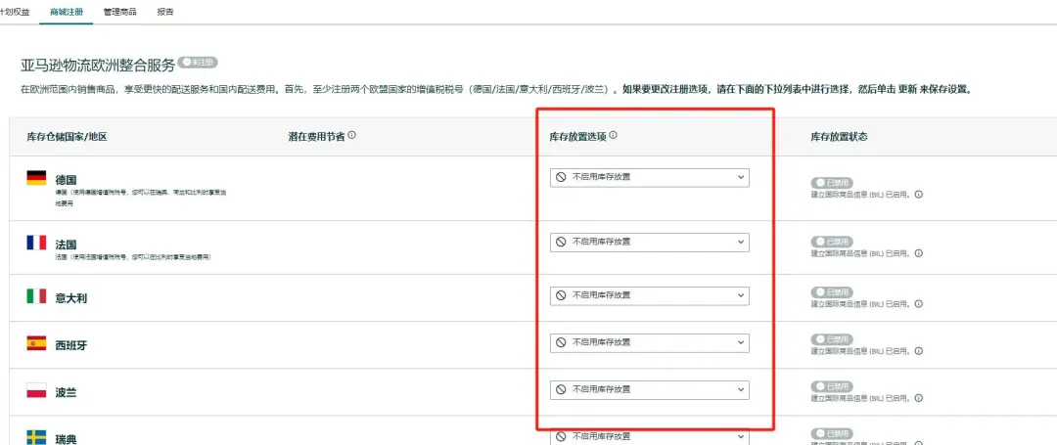Click the Polish flag icon
Viewport: 1057px width, 445px height.
point(36,390)
